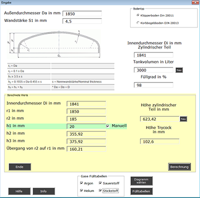This screenshot has width=200, height=198.
Task: Close the Eingabe window
Action: pos(195,2)
